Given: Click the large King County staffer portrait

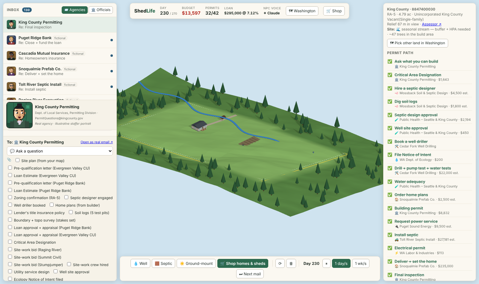Looking at the screenshot, I should (x=19, y=115).
